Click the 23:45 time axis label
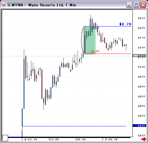The width and height of the screenshot is (148, 143). point(54,139)
